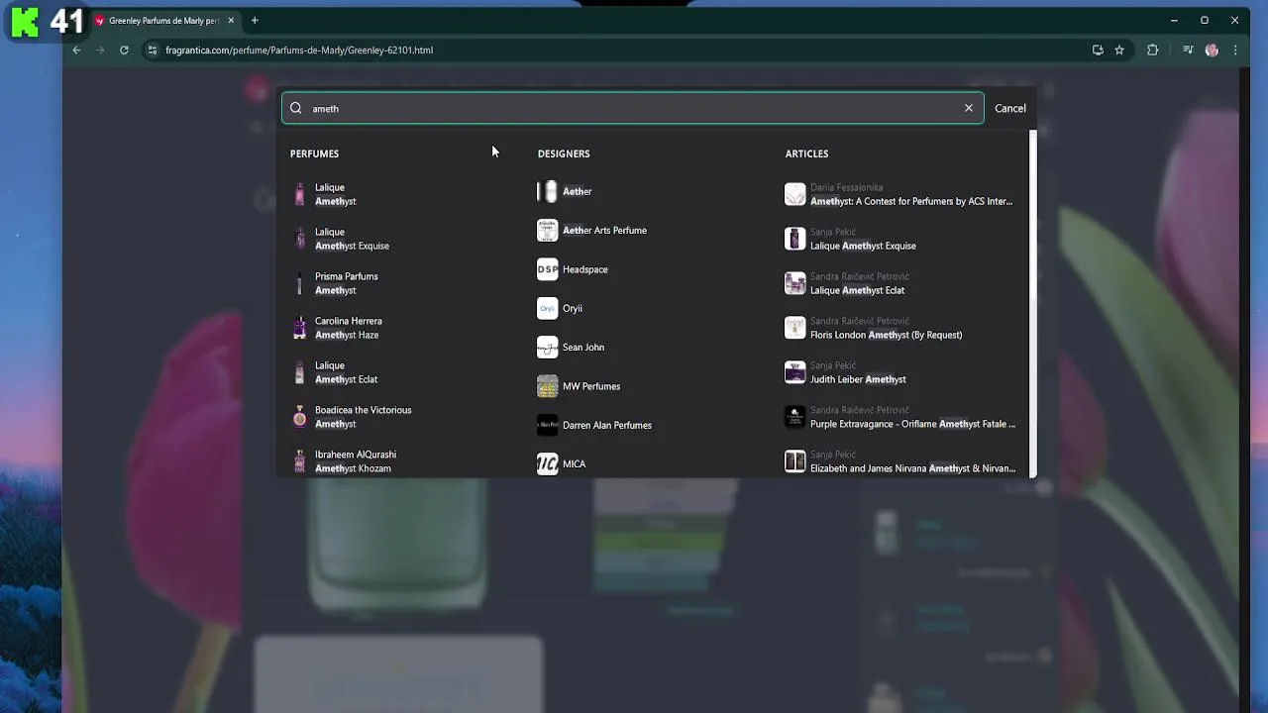This screenshot has height=713, width=1268.
Task: Click the Aether Arts Perfume logo icon
Action: (548, 231)
